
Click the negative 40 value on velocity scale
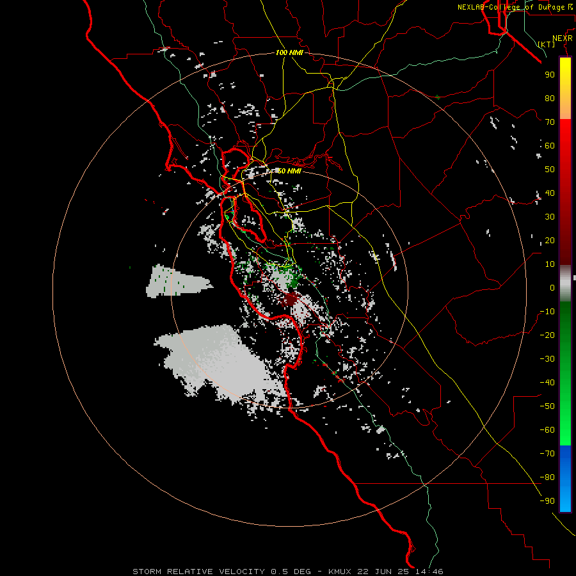[x=547, y=383]
